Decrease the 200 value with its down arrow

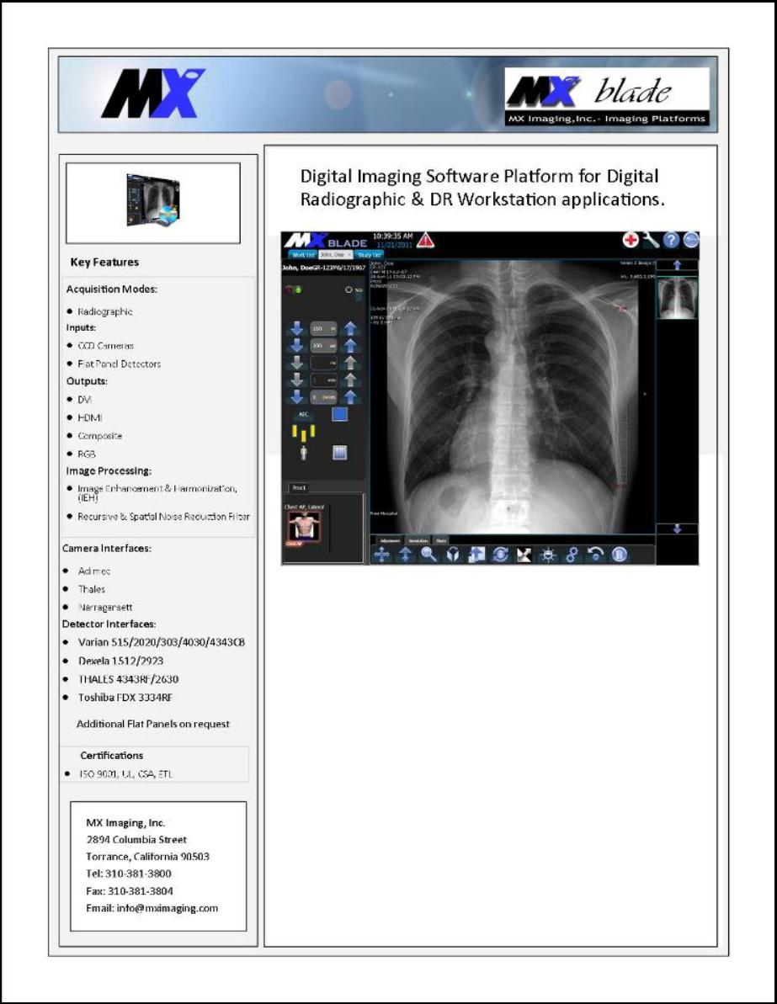tap(296, 346)
